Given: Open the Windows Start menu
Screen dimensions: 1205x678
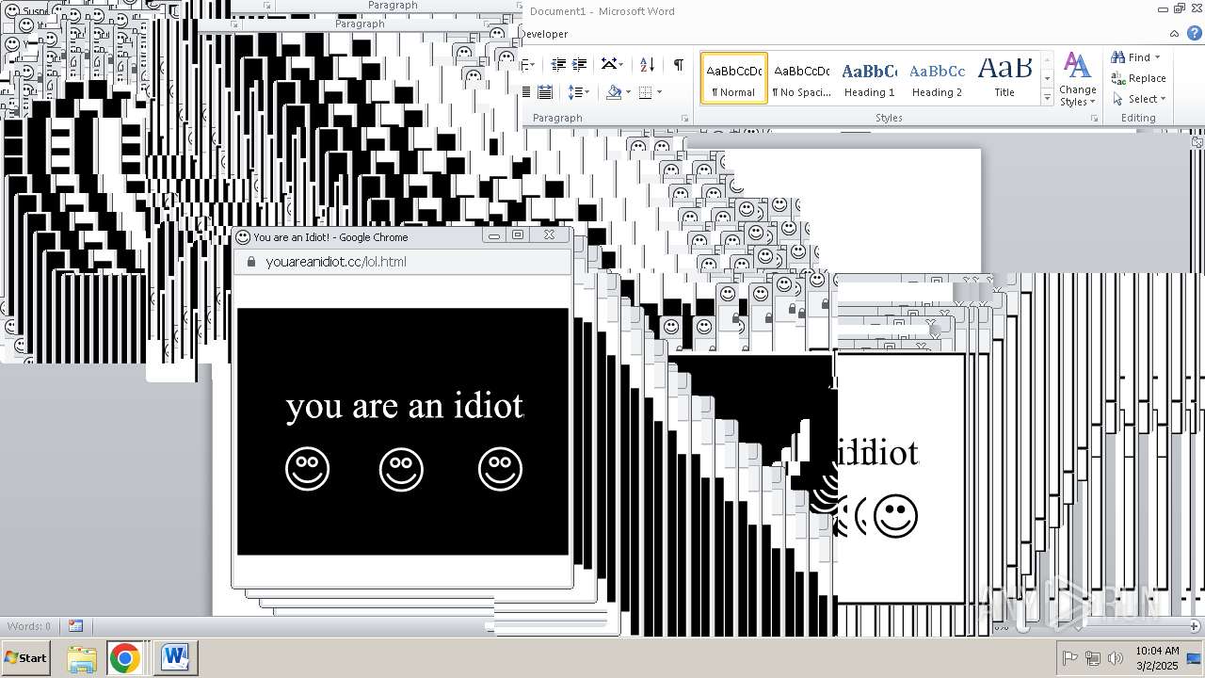Looking at the screenshot, I should (25, 658).
